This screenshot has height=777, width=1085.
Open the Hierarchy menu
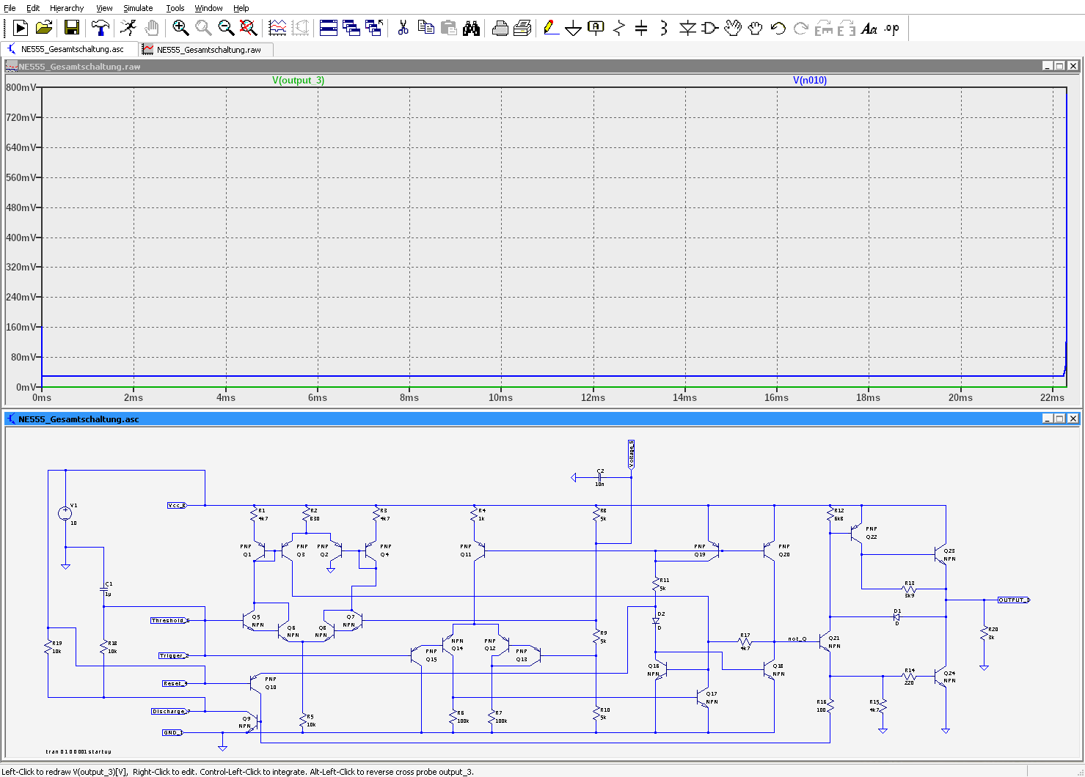[x=67, y=8]
